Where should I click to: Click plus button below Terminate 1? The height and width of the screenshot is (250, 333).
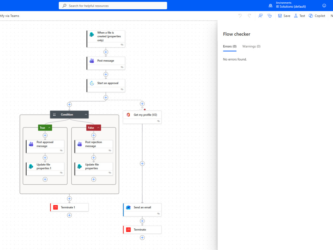tap(69, 215)
